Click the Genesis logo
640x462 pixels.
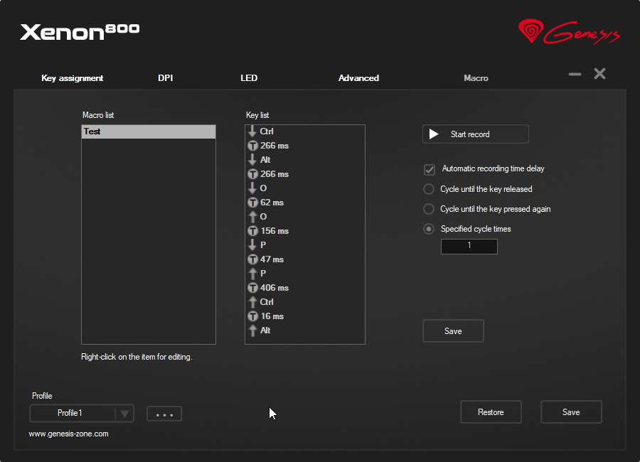click(x=569, y=31)
